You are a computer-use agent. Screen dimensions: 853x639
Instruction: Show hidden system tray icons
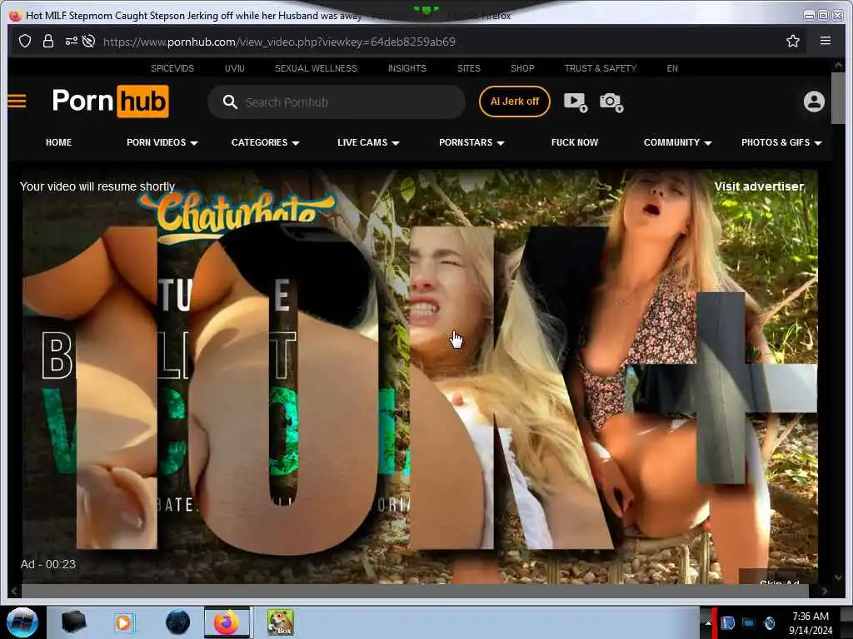708,623
